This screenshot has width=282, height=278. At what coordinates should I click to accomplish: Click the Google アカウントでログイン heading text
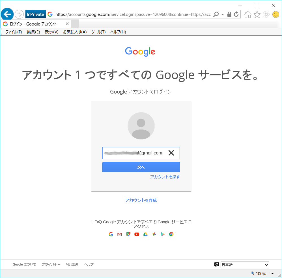tap(141, 92)
